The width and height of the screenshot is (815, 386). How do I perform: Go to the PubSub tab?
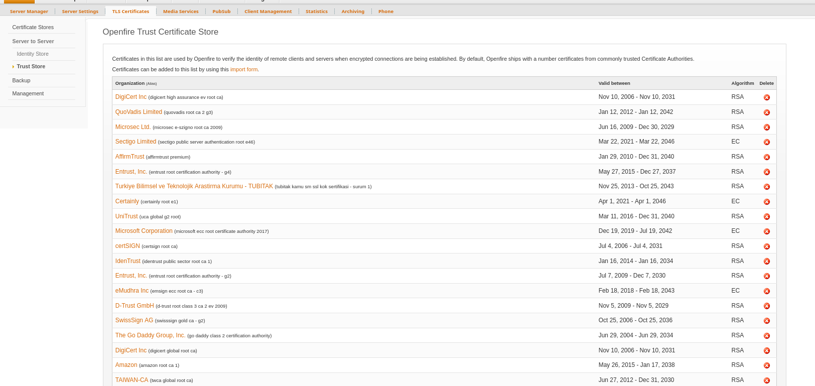[221, 12]
